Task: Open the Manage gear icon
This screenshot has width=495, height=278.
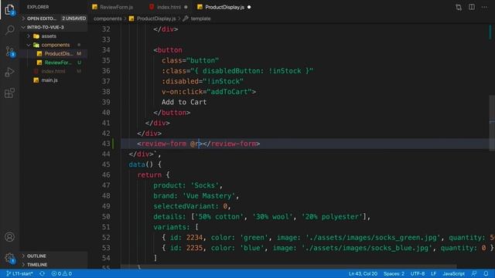Action: click(x=9, y=258)
